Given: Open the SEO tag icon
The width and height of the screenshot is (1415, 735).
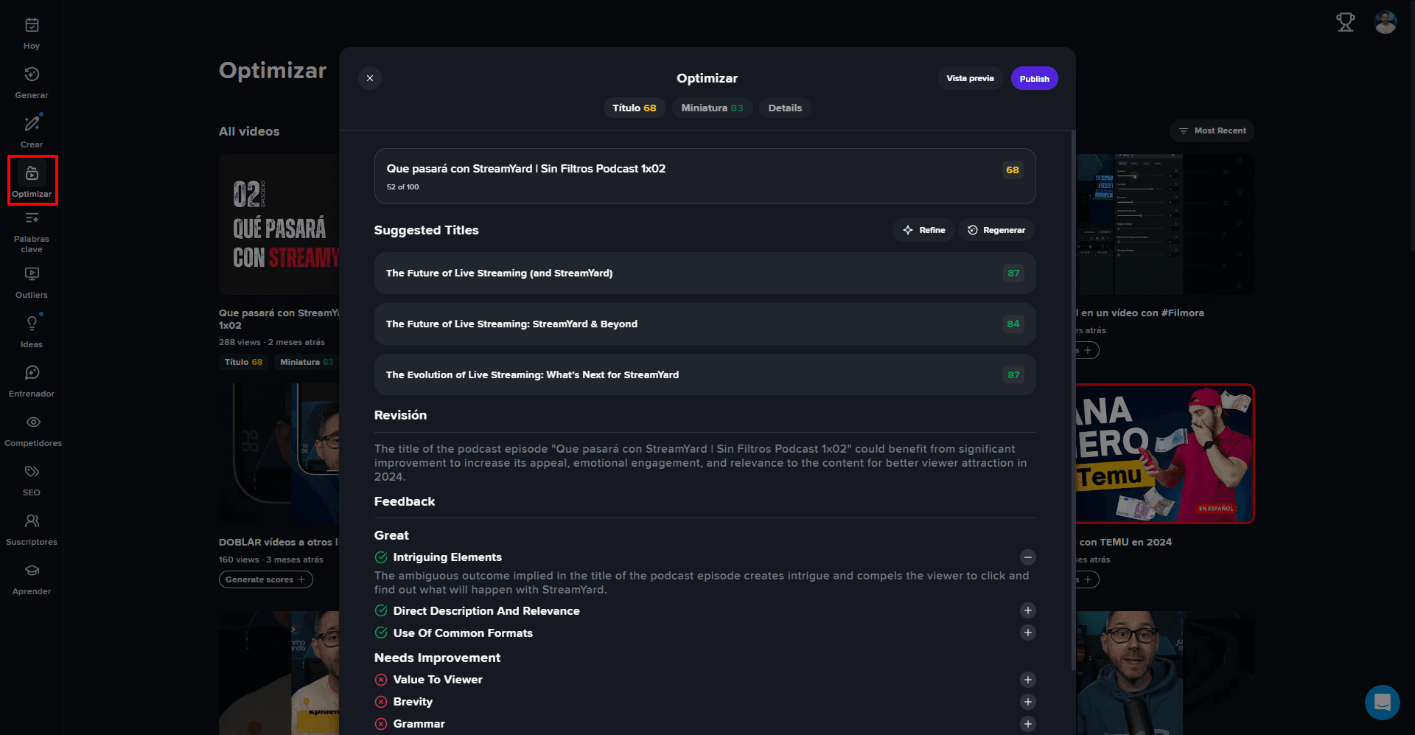Looking at the screenshot, I should (x=32, y=472).
